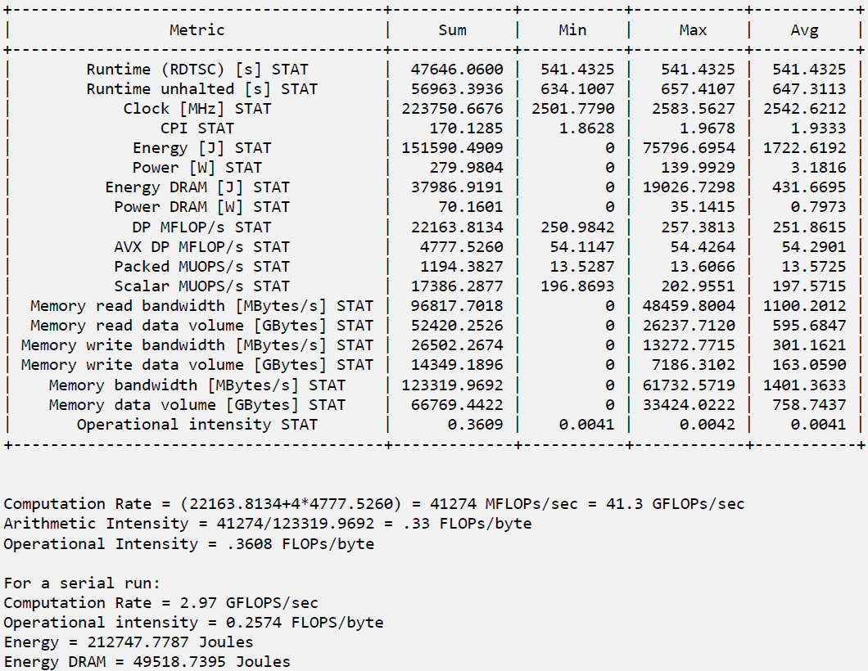The image size is (868, 671).
Task: Click the Metric column header
Action: [197, 30]
